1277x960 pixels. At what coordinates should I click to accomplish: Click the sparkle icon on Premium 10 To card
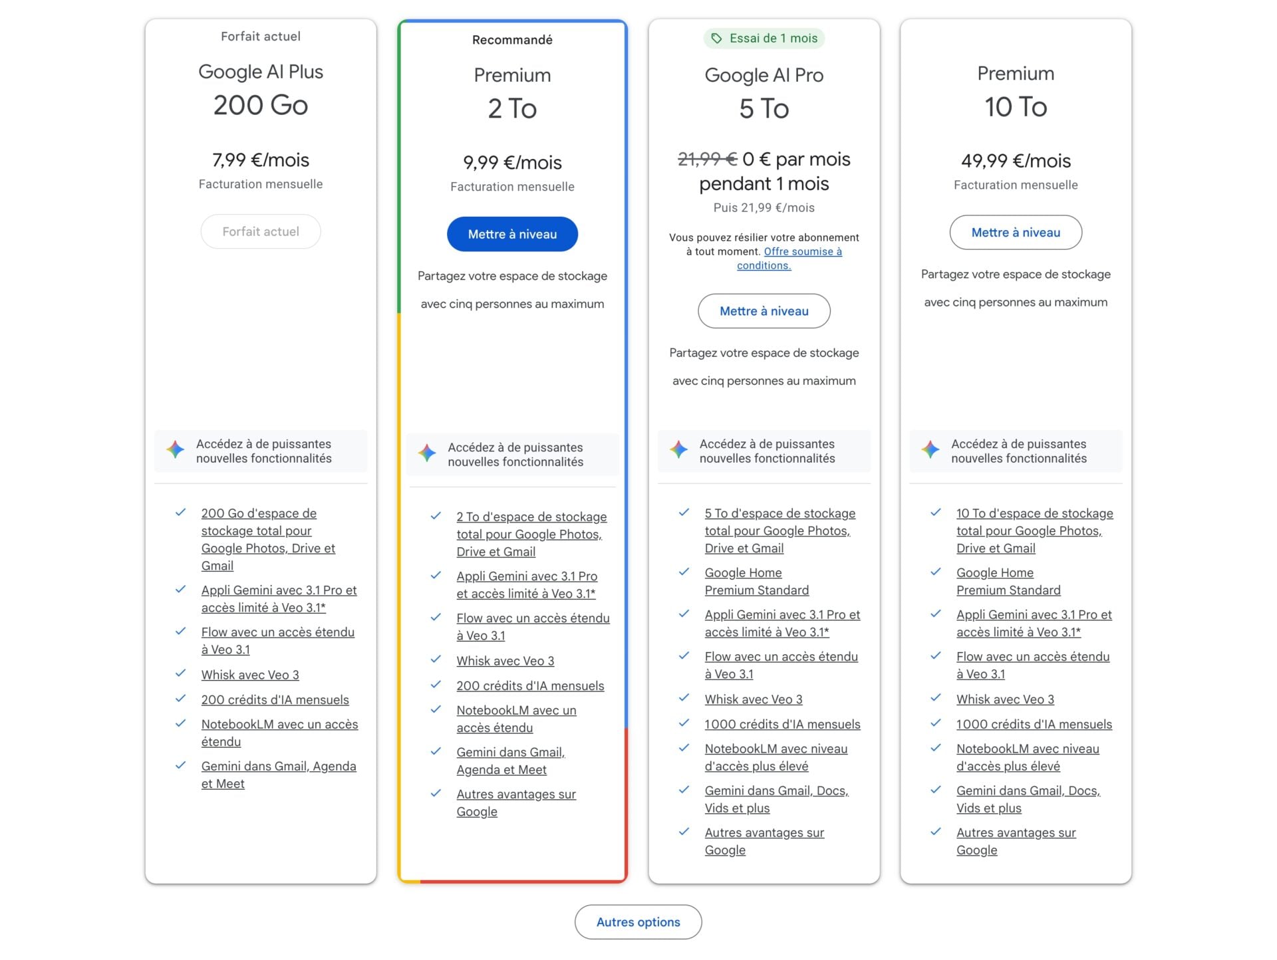(930, 451)
